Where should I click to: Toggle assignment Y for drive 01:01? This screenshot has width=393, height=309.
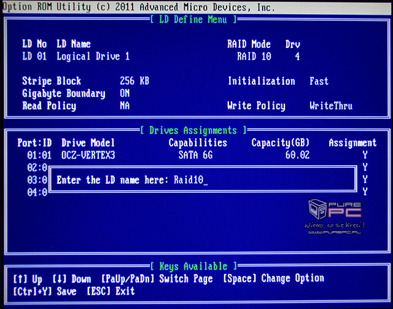coord(365,155)
